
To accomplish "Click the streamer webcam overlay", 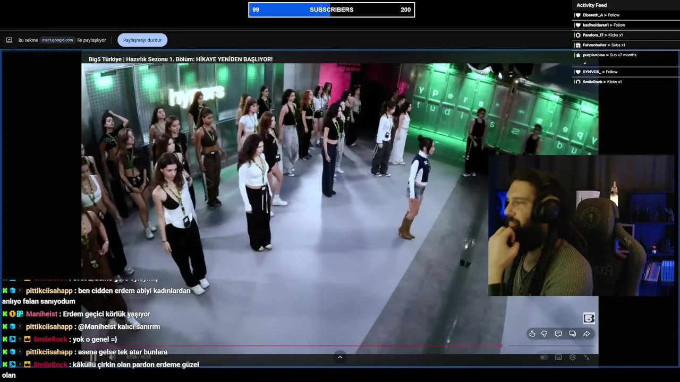I will 582,225.
